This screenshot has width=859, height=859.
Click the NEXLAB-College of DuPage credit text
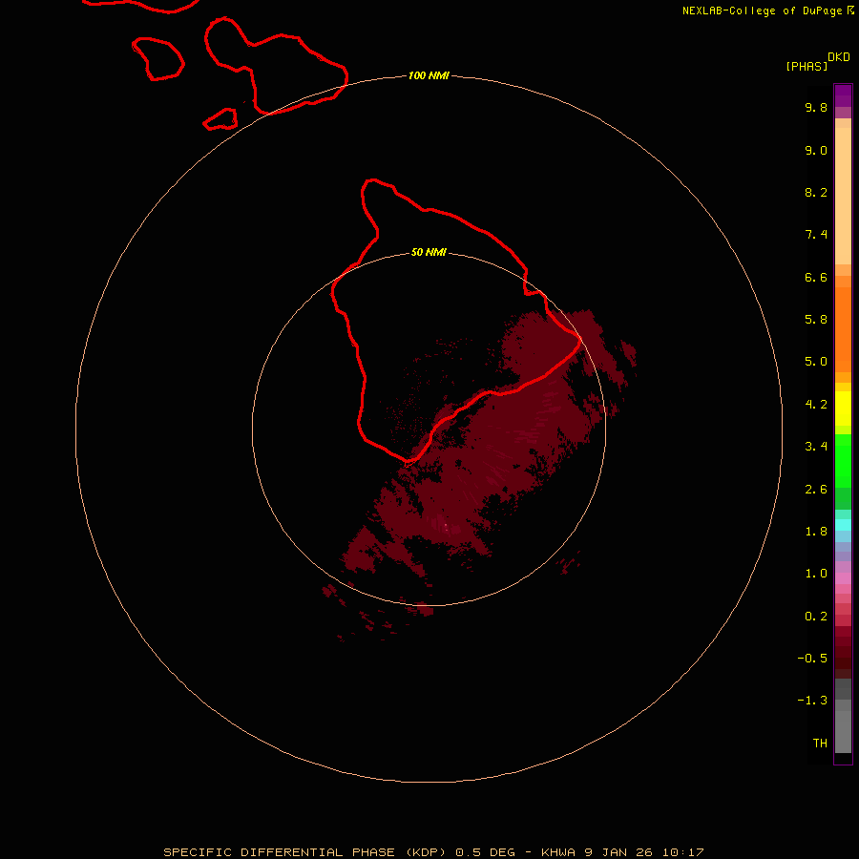point(762,10)
